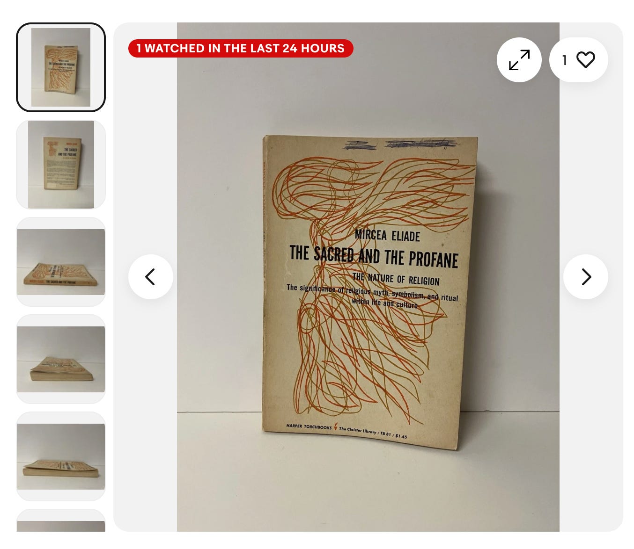Screen dimensions: 634x549
Task: Open the partially visible sixth thumbnail
Action: tap(61, 520)
